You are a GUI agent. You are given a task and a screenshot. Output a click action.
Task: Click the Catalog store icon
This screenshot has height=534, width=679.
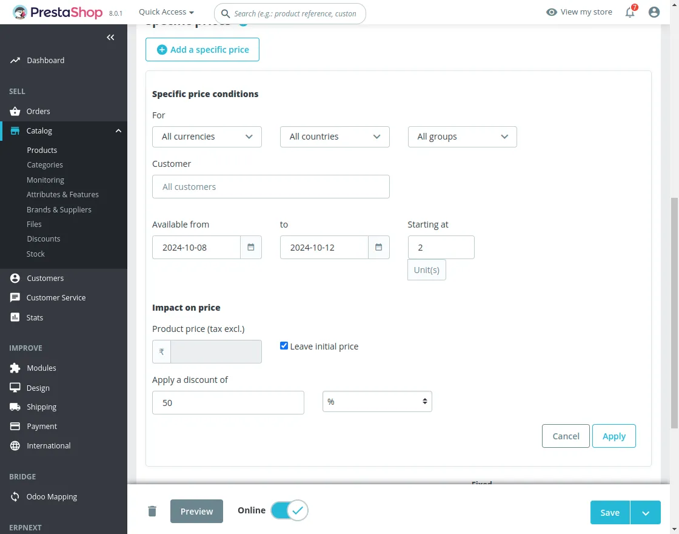(15, 131)
